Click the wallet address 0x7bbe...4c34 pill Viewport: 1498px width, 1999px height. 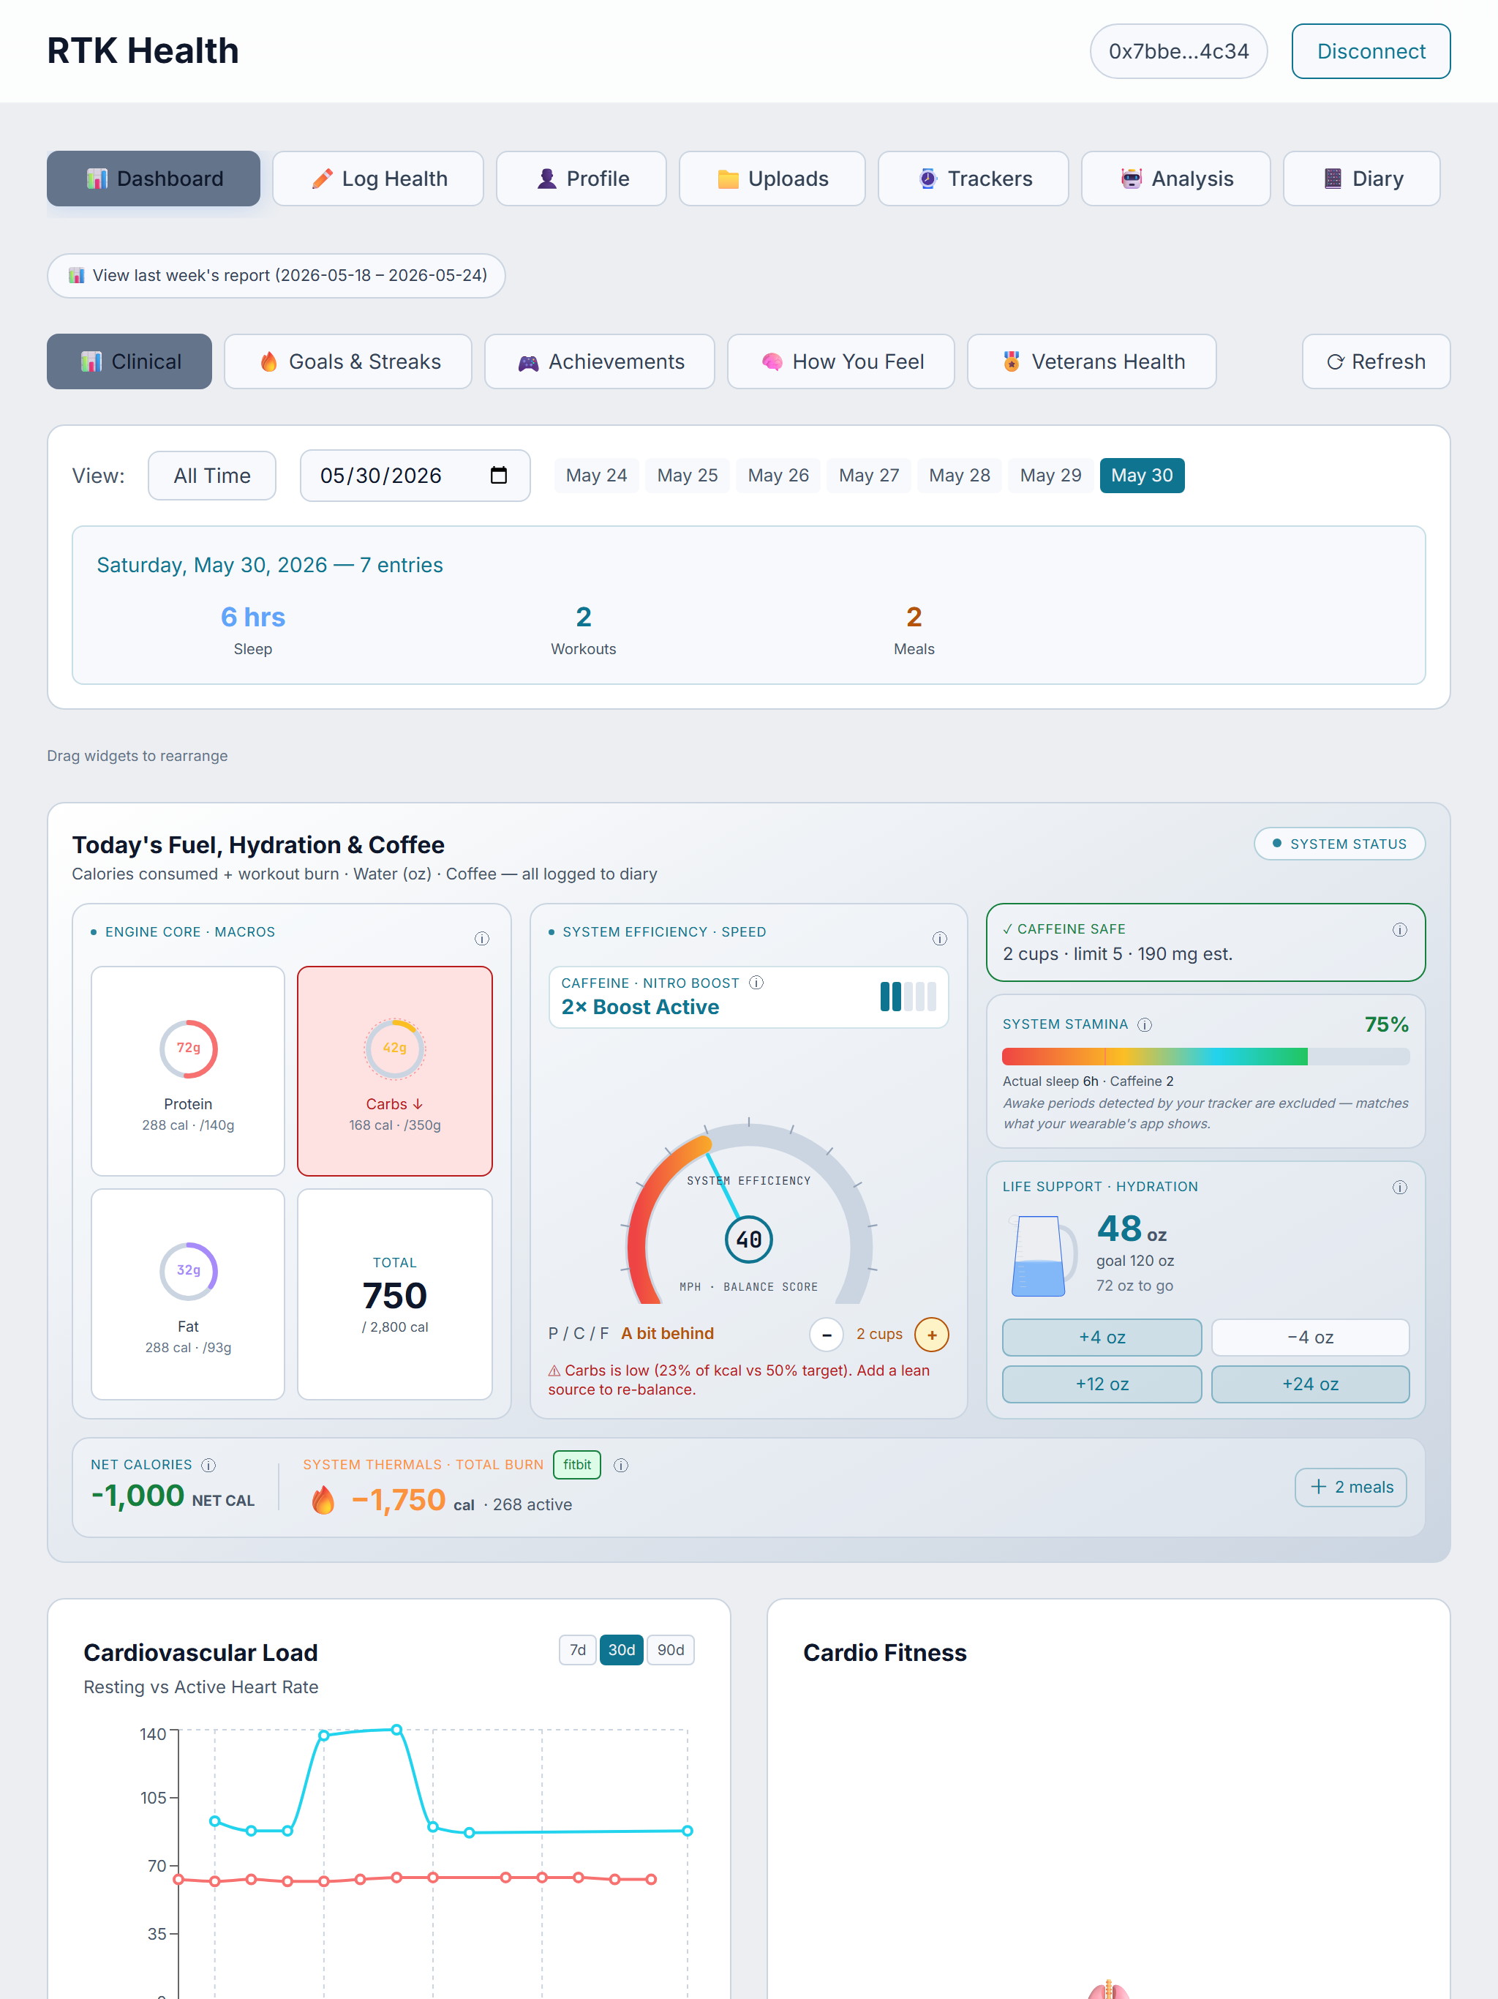(x=1178, y=51)
